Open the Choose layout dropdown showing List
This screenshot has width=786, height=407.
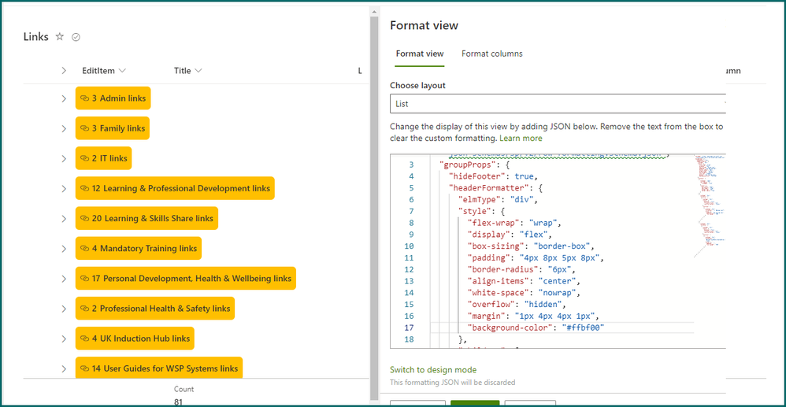pos(557,104)
